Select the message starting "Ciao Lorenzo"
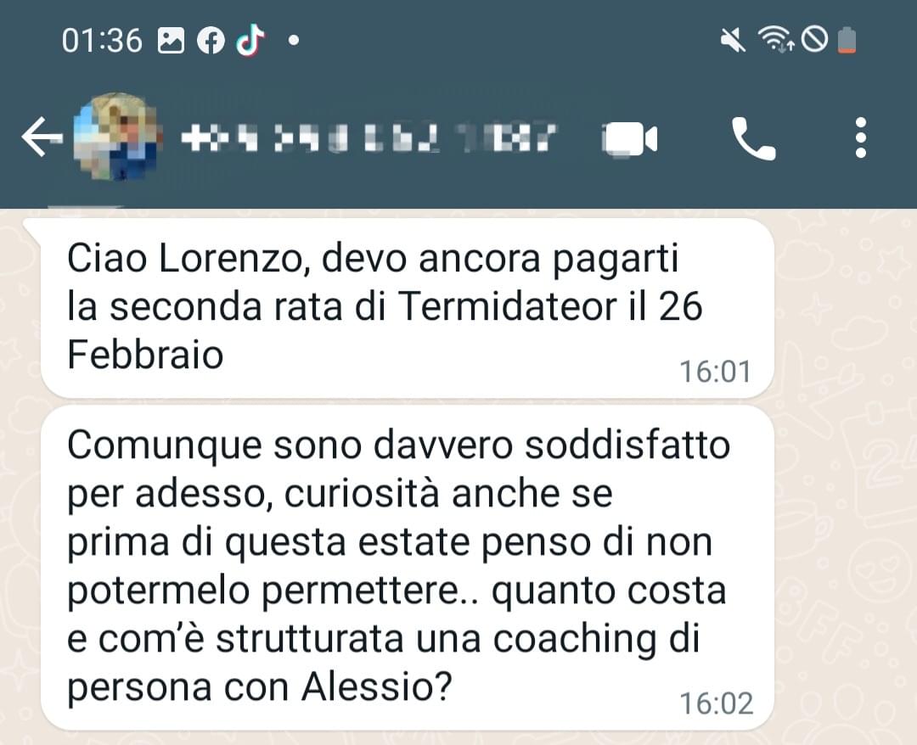 [408, 308]
